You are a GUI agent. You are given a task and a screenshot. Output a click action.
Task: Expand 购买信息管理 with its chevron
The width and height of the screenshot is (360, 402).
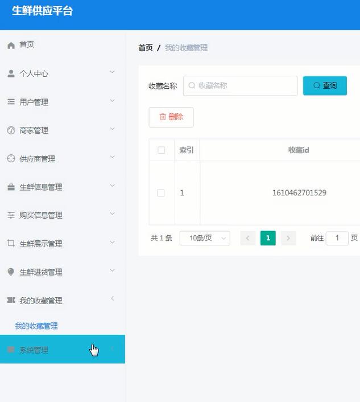pyautogui.click(x=112, y=214)
